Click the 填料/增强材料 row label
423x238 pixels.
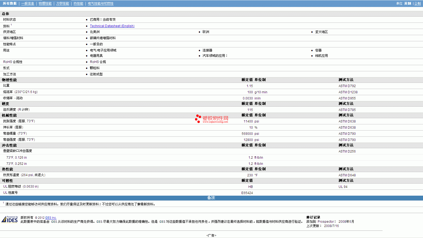[13, 38]
